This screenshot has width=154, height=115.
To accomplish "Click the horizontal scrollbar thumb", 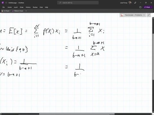I will coord(77,114).
